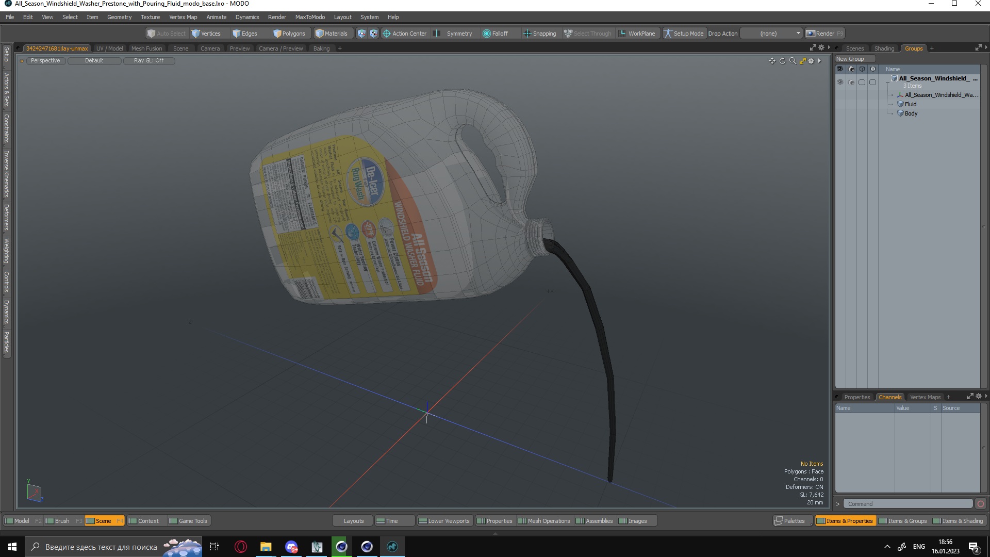Click the Items selection mode icon
This screenshot has height=557, width=990.
click(361, 34)
